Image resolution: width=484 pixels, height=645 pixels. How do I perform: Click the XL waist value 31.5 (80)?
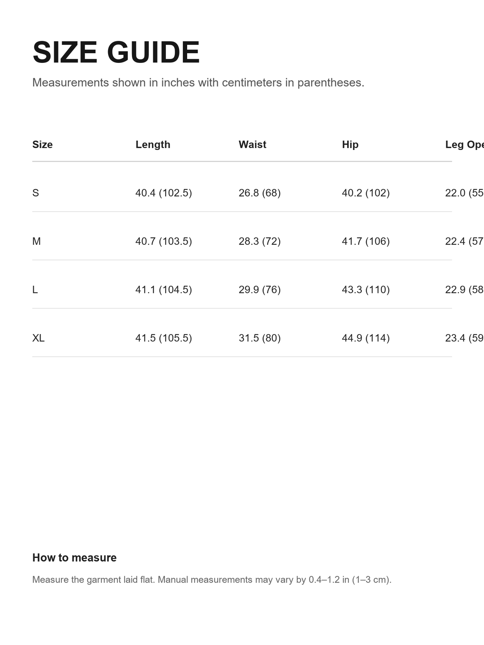260,338
